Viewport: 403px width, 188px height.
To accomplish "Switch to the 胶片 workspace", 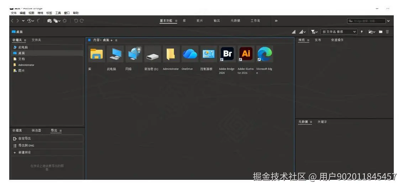I will (x=200, y=21).
